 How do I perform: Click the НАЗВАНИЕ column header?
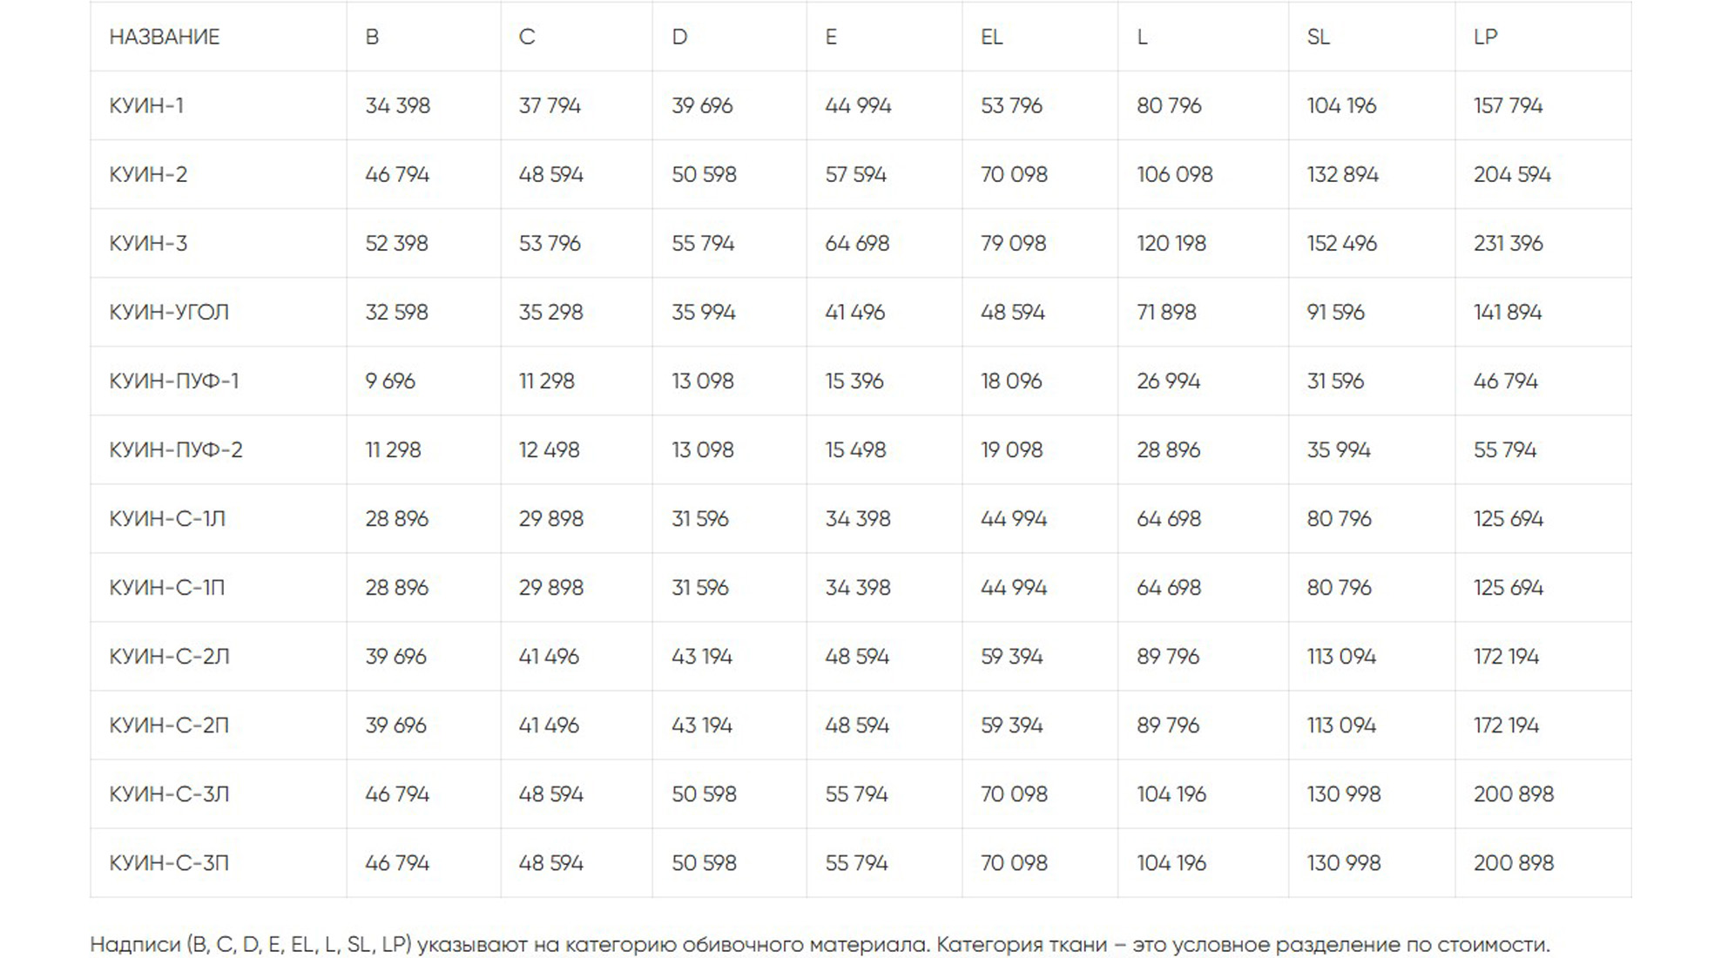[x=165, y=37]
